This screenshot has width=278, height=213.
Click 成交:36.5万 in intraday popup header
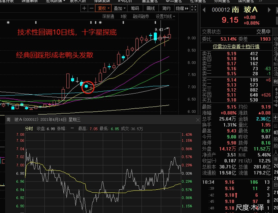132,129
